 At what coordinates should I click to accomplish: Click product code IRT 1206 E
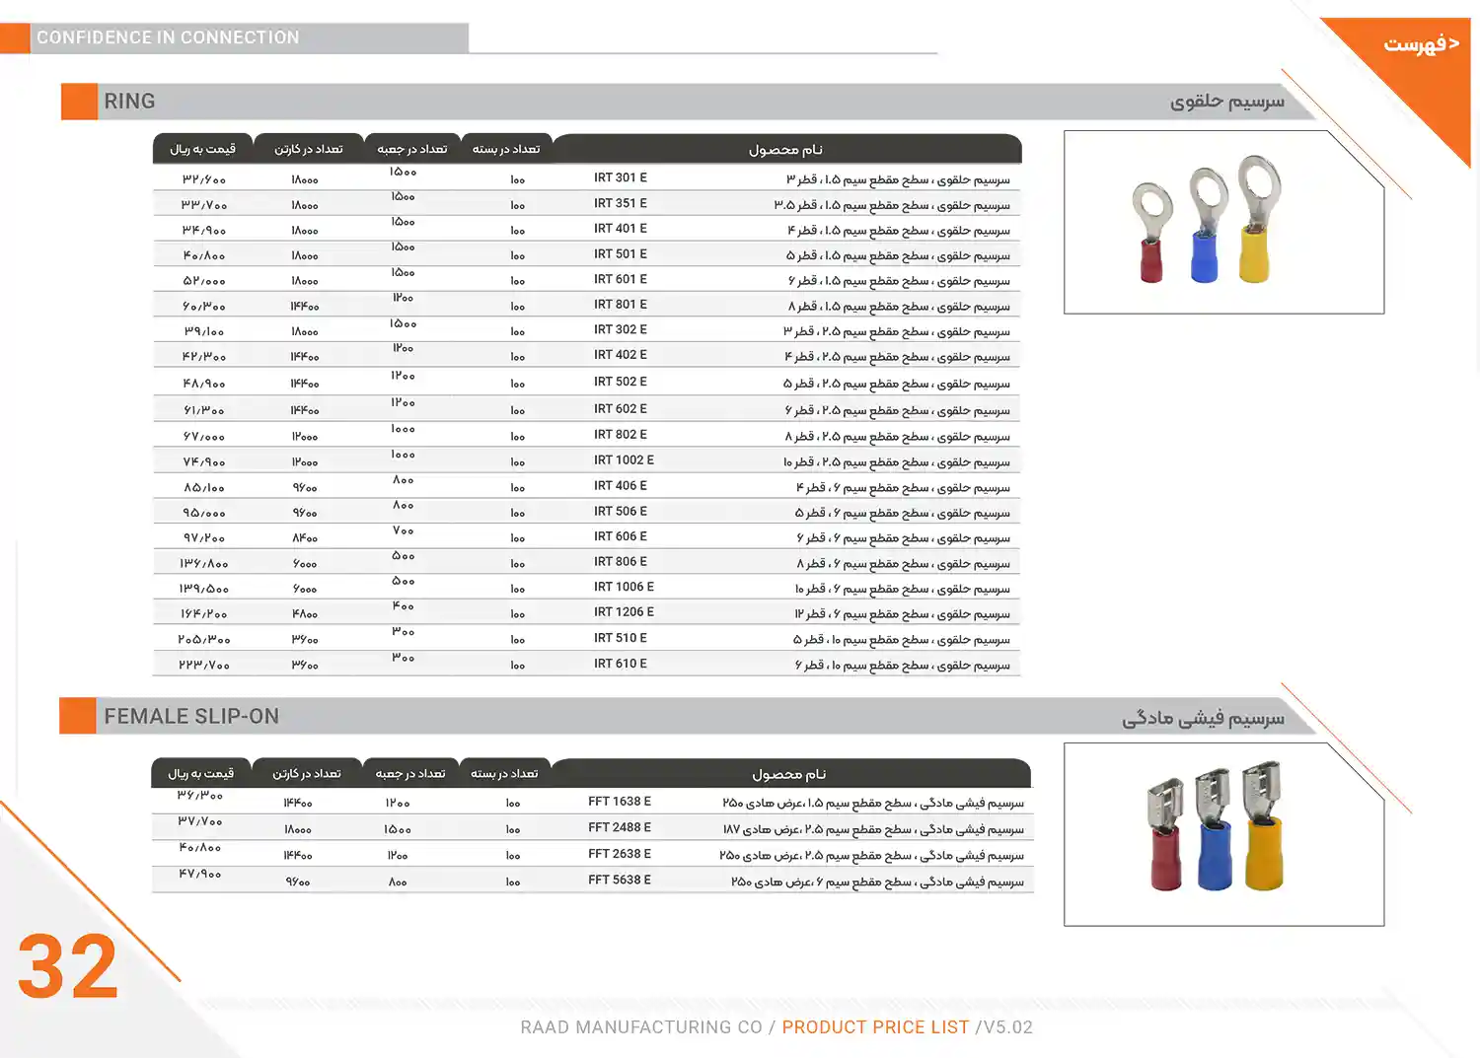coord(624,612)
